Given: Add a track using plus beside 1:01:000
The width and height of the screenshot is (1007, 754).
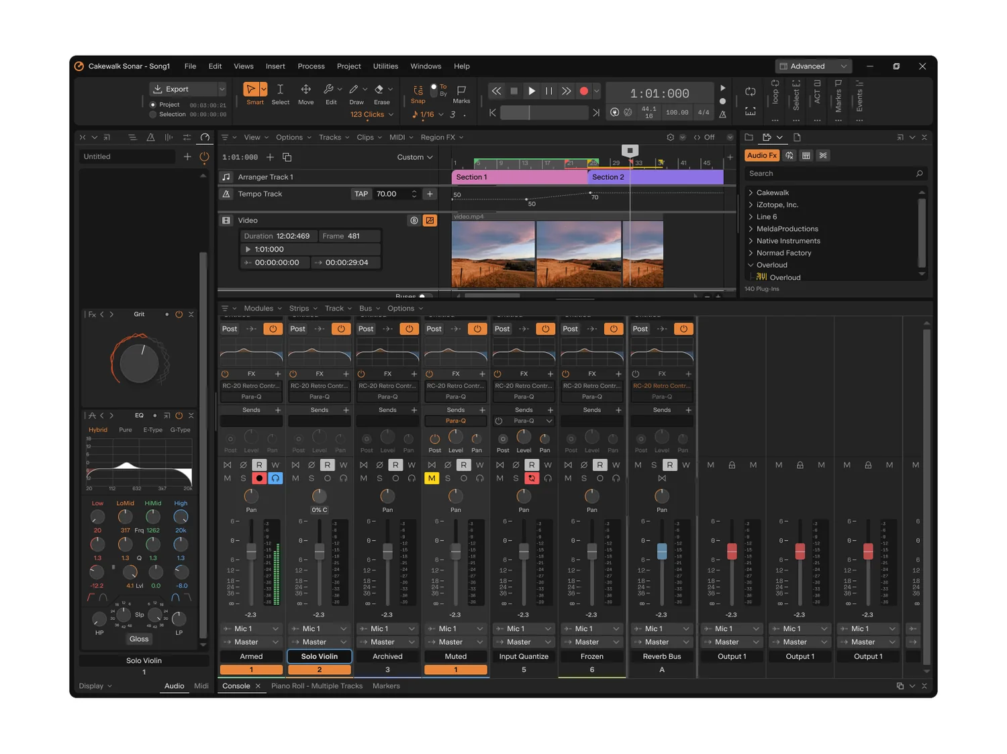Looking at the screenshot, I should pos(270,157).
